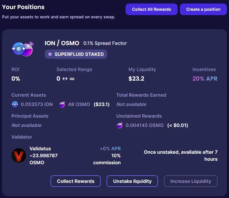Click the $23.2 My Liquidity amount
This screenshot has width=229, height=198.
click(136, 79)
